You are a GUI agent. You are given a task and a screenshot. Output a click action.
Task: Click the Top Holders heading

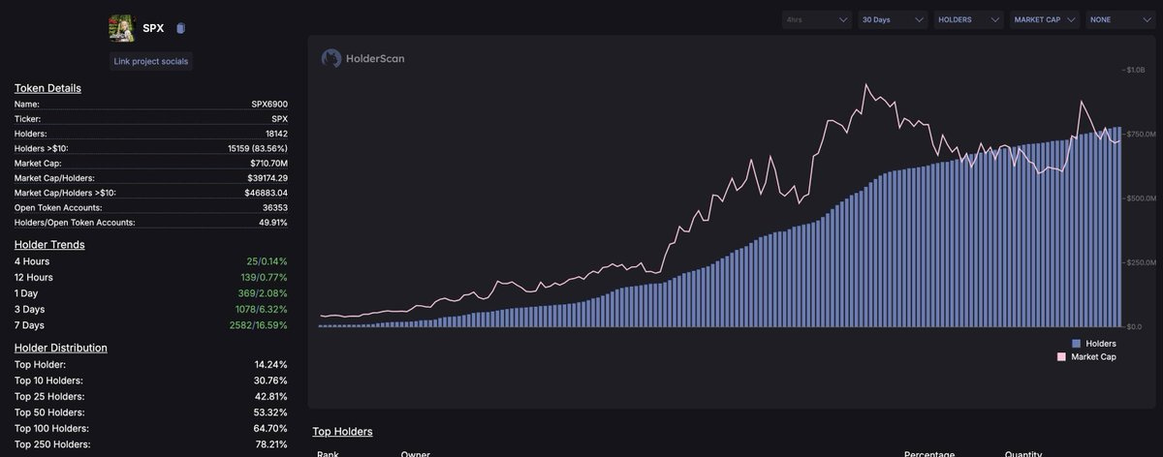tap(342, 432)
